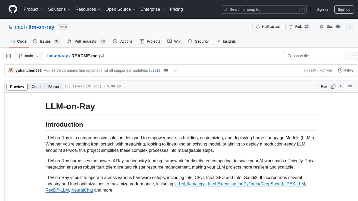Screen dimensions: 358x201
Task: Switch to the Actions tab
Action: tap(123, 41)
